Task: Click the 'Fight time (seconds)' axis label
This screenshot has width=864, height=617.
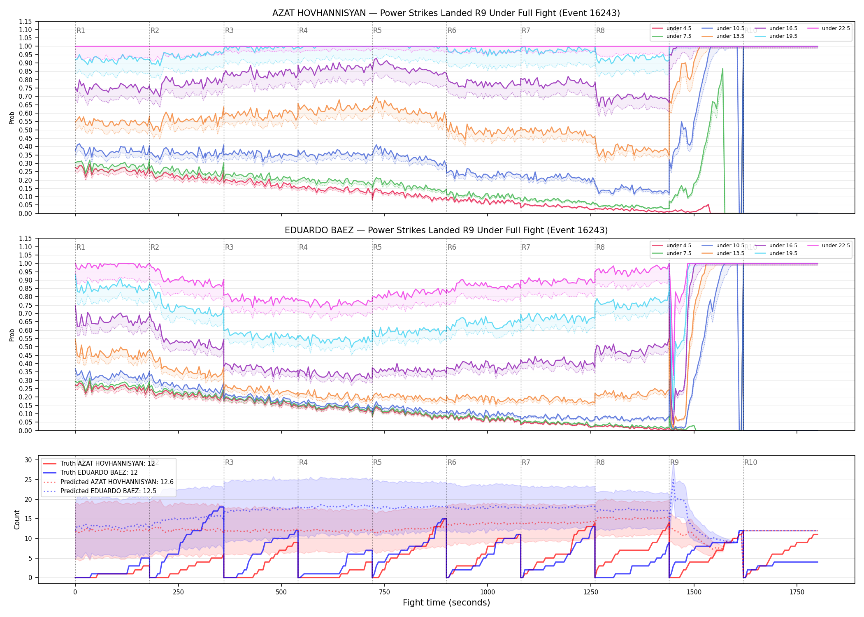Action: tap(446, 603)
